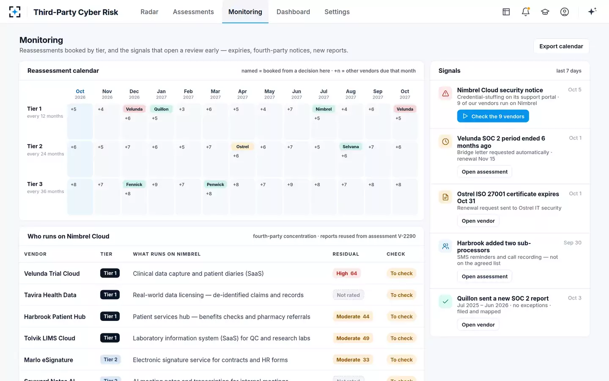Image resolution: width=609 pixels, height=381 pixels.
Task: Click To check for Marlo eSignature
Action: 401,360
